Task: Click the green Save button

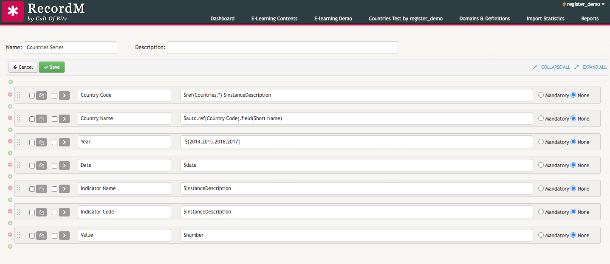Action: (x=52, y=67)
